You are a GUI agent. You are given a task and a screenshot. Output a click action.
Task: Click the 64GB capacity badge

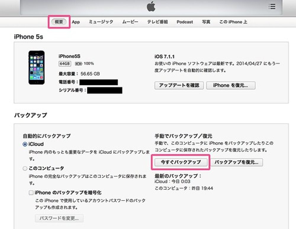(65, 64)
